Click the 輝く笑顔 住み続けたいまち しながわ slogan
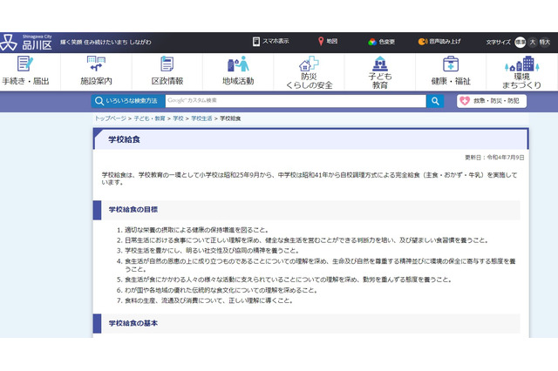The width and height of the screenshot is (558, 371). pyautogui.click(x=105, y=42)
